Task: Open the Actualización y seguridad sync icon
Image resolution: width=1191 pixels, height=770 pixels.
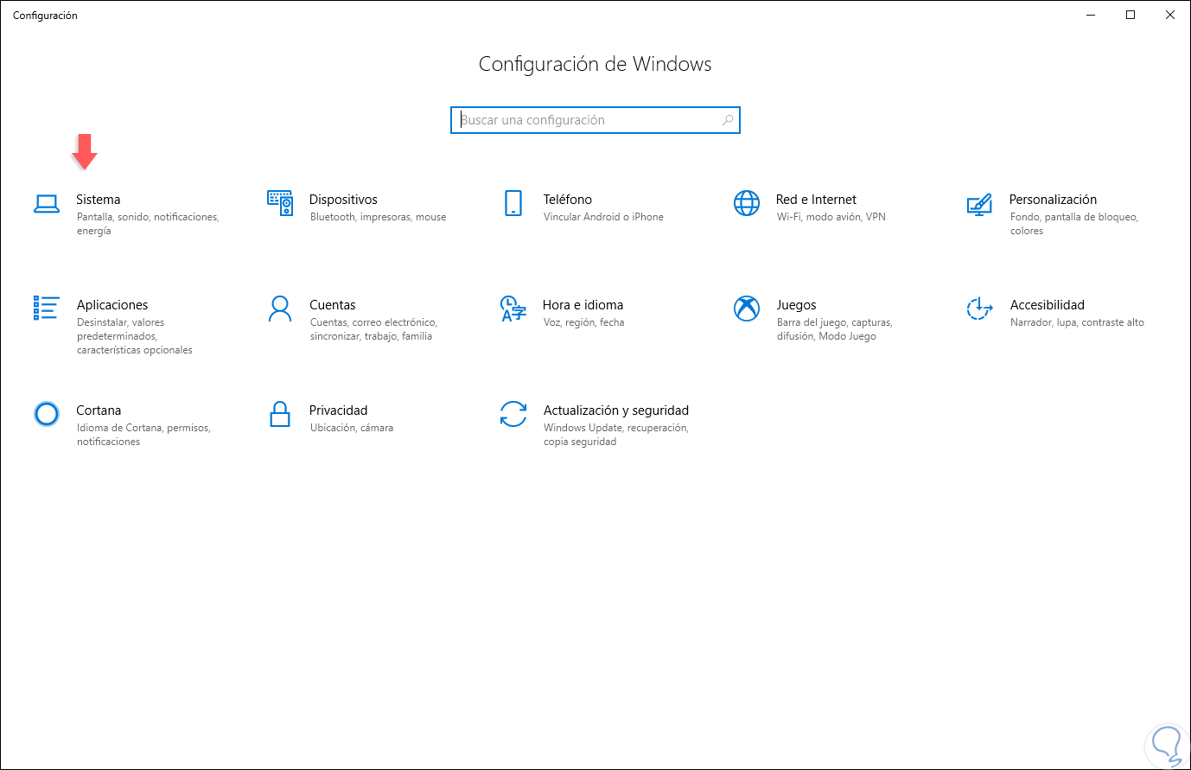Action: (x=513, y=414)
